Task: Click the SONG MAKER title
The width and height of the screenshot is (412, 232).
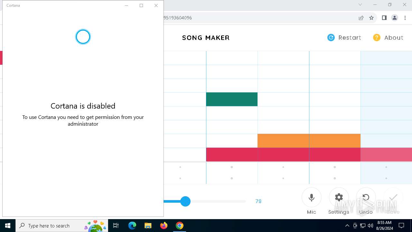Action: tap(206, 38)
